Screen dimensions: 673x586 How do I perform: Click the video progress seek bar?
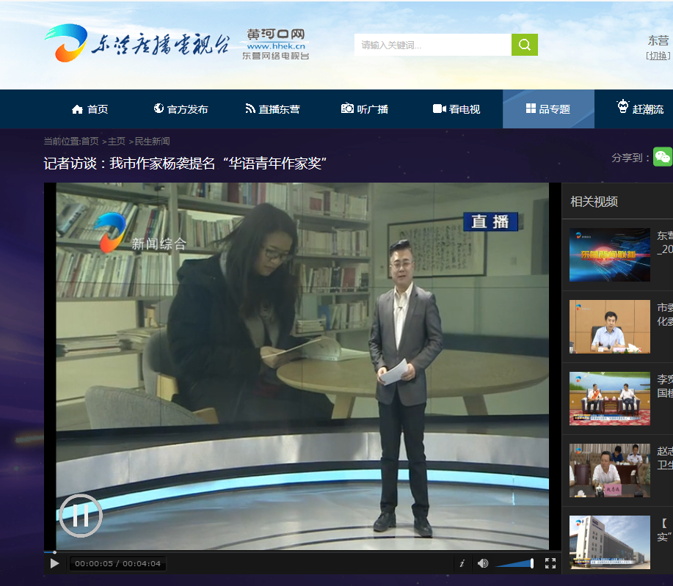coord(302,552)
